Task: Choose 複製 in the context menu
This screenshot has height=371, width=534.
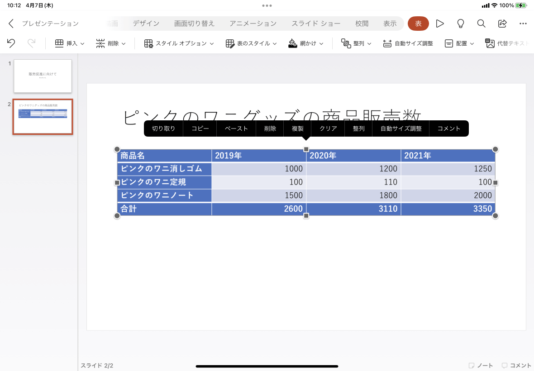Action: [x=298, y=128]
